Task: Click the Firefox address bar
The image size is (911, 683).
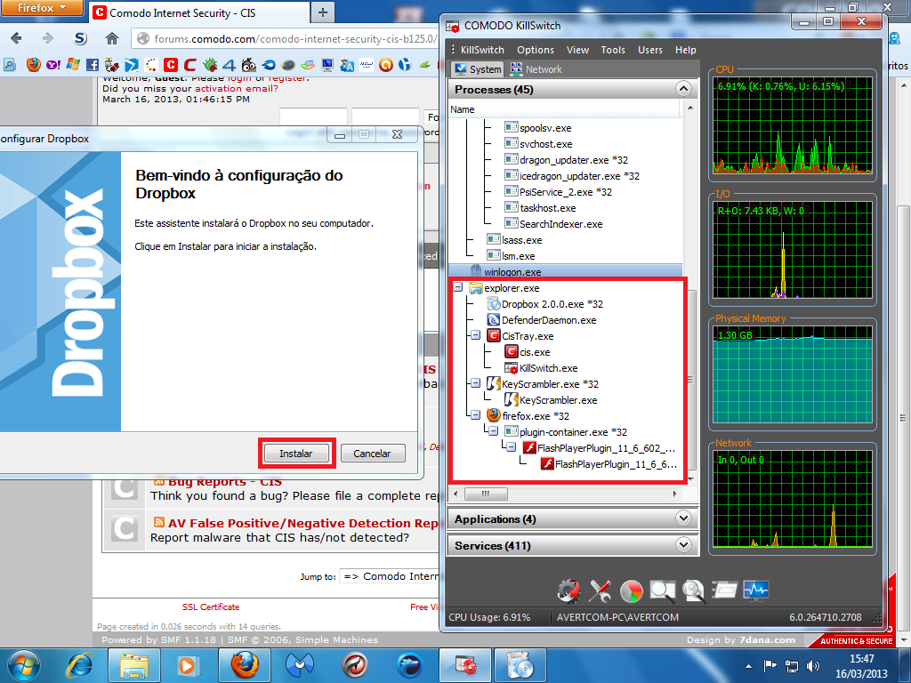Action: click(285, 39)
